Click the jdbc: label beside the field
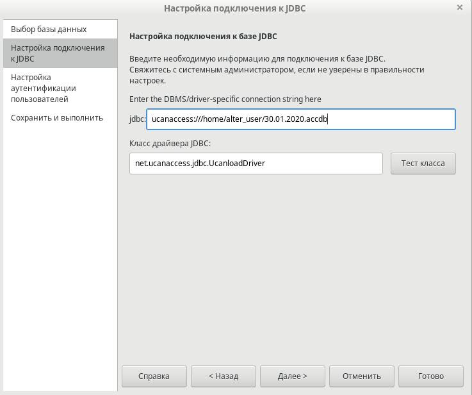 pyautogui.click(x=138, y=119)
